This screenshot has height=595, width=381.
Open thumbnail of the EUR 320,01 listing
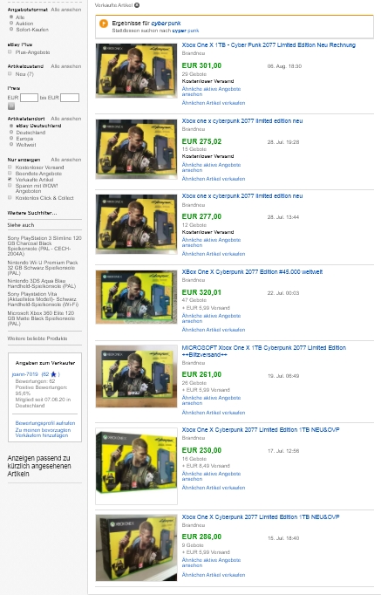tap(137, 297)
